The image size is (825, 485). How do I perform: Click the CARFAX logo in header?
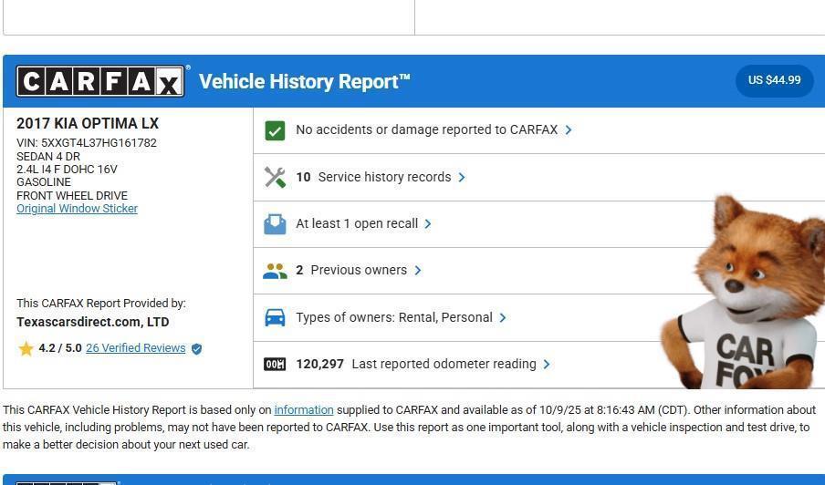click(100, 81)
